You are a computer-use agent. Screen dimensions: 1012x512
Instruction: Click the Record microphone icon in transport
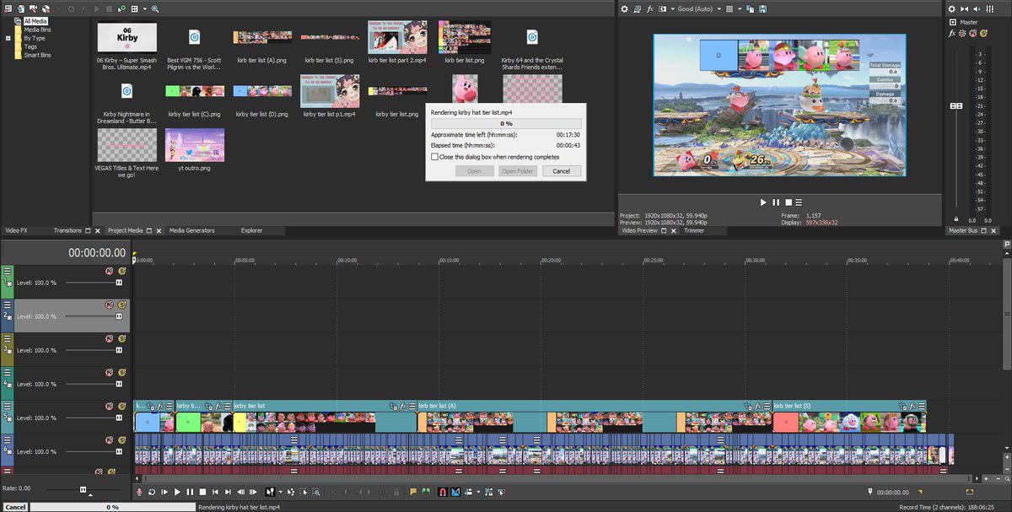[139, 492]
